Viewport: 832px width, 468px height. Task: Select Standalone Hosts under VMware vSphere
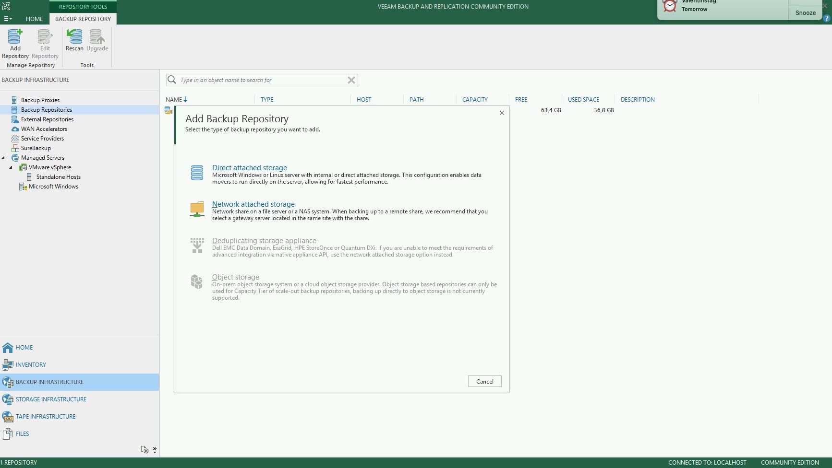pyautogui.click(x=59, y=177)
